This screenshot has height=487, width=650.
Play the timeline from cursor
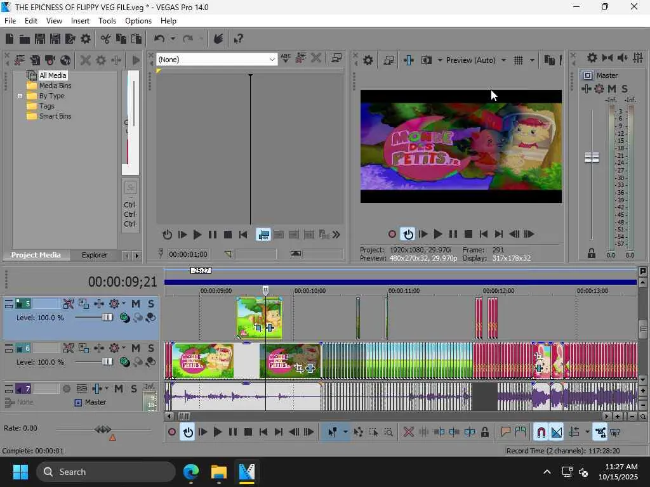tap(218, 432)
